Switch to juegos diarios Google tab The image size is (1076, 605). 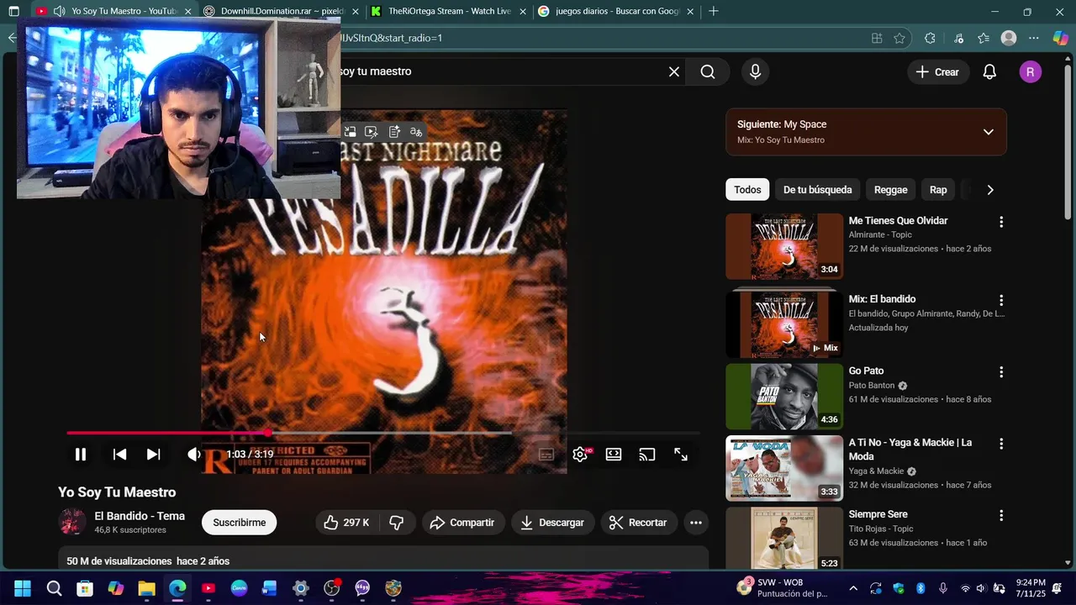click(617, 12)
